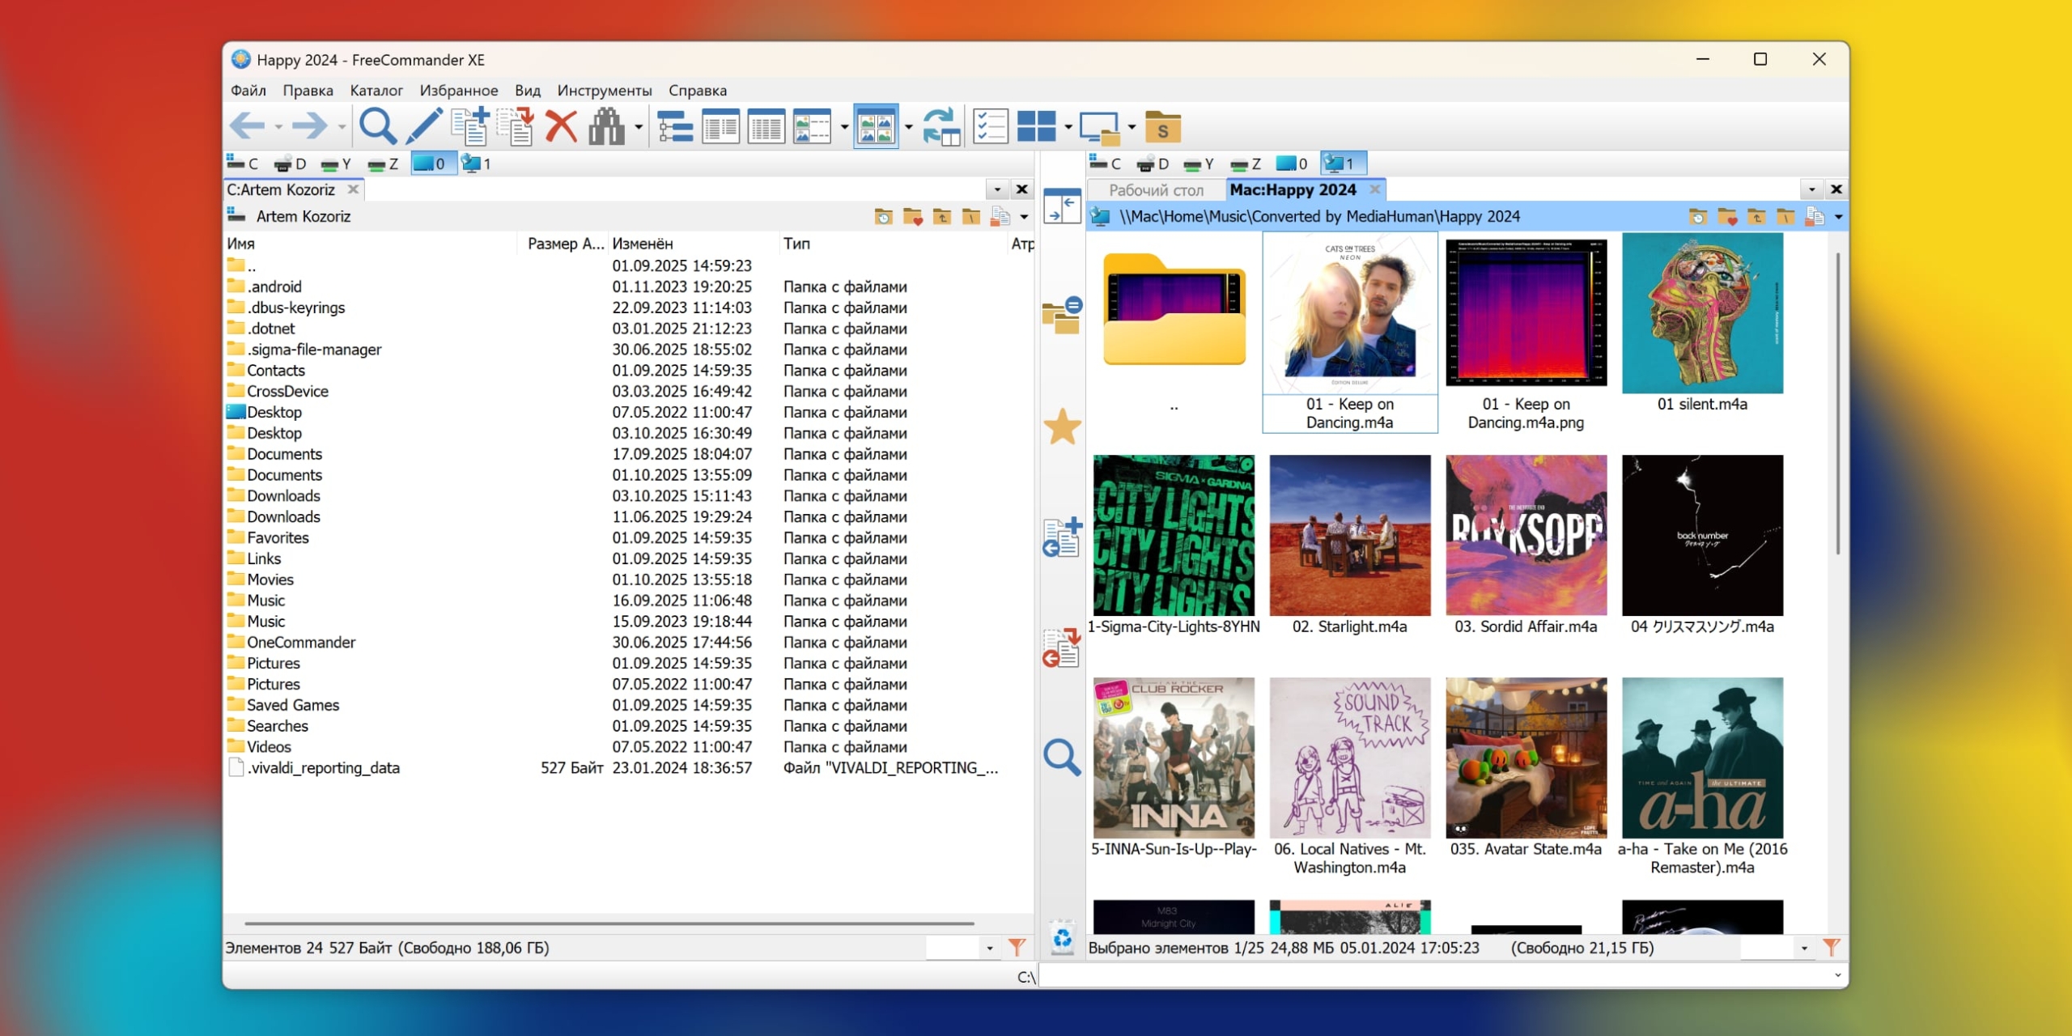Image resolution: width=2072 pixels, height=1036 pixels.
Task: Click the synchronize panels refresh icon
Action: [x=941, y=126]
